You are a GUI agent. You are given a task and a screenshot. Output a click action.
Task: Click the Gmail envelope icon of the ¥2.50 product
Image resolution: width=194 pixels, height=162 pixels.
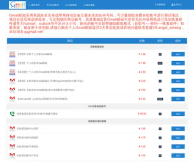pyautogui.click(x=12, y=72)
